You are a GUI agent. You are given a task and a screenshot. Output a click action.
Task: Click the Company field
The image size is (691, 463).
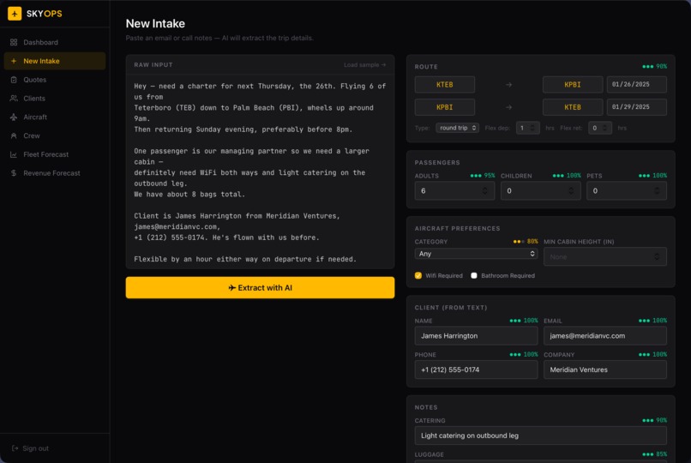605,370
